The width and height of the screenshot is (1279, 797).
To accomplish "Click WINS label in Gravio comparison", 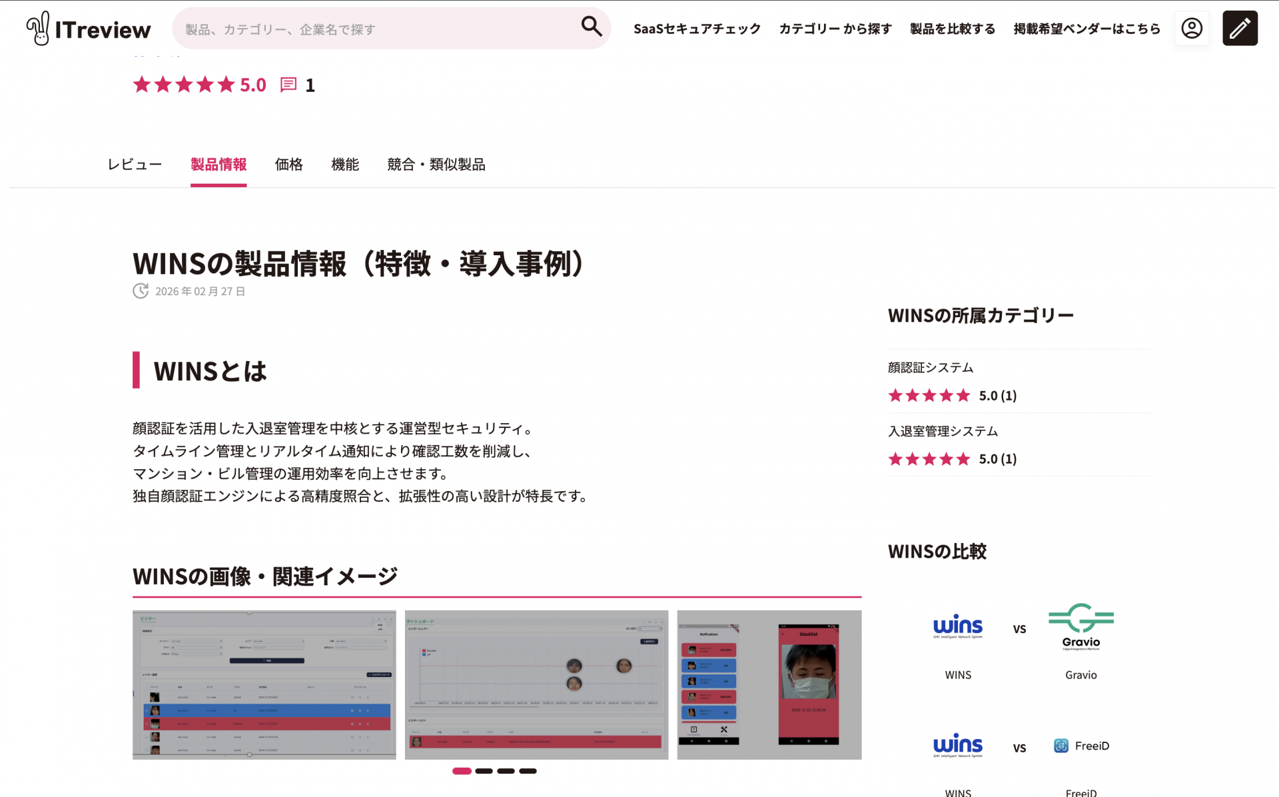I will [x=958, y=675].
